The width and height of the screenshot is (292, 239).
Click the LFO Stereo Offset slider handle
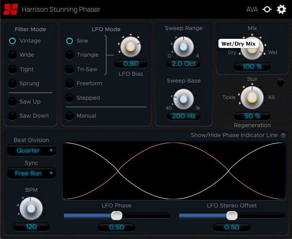(231, 216)
